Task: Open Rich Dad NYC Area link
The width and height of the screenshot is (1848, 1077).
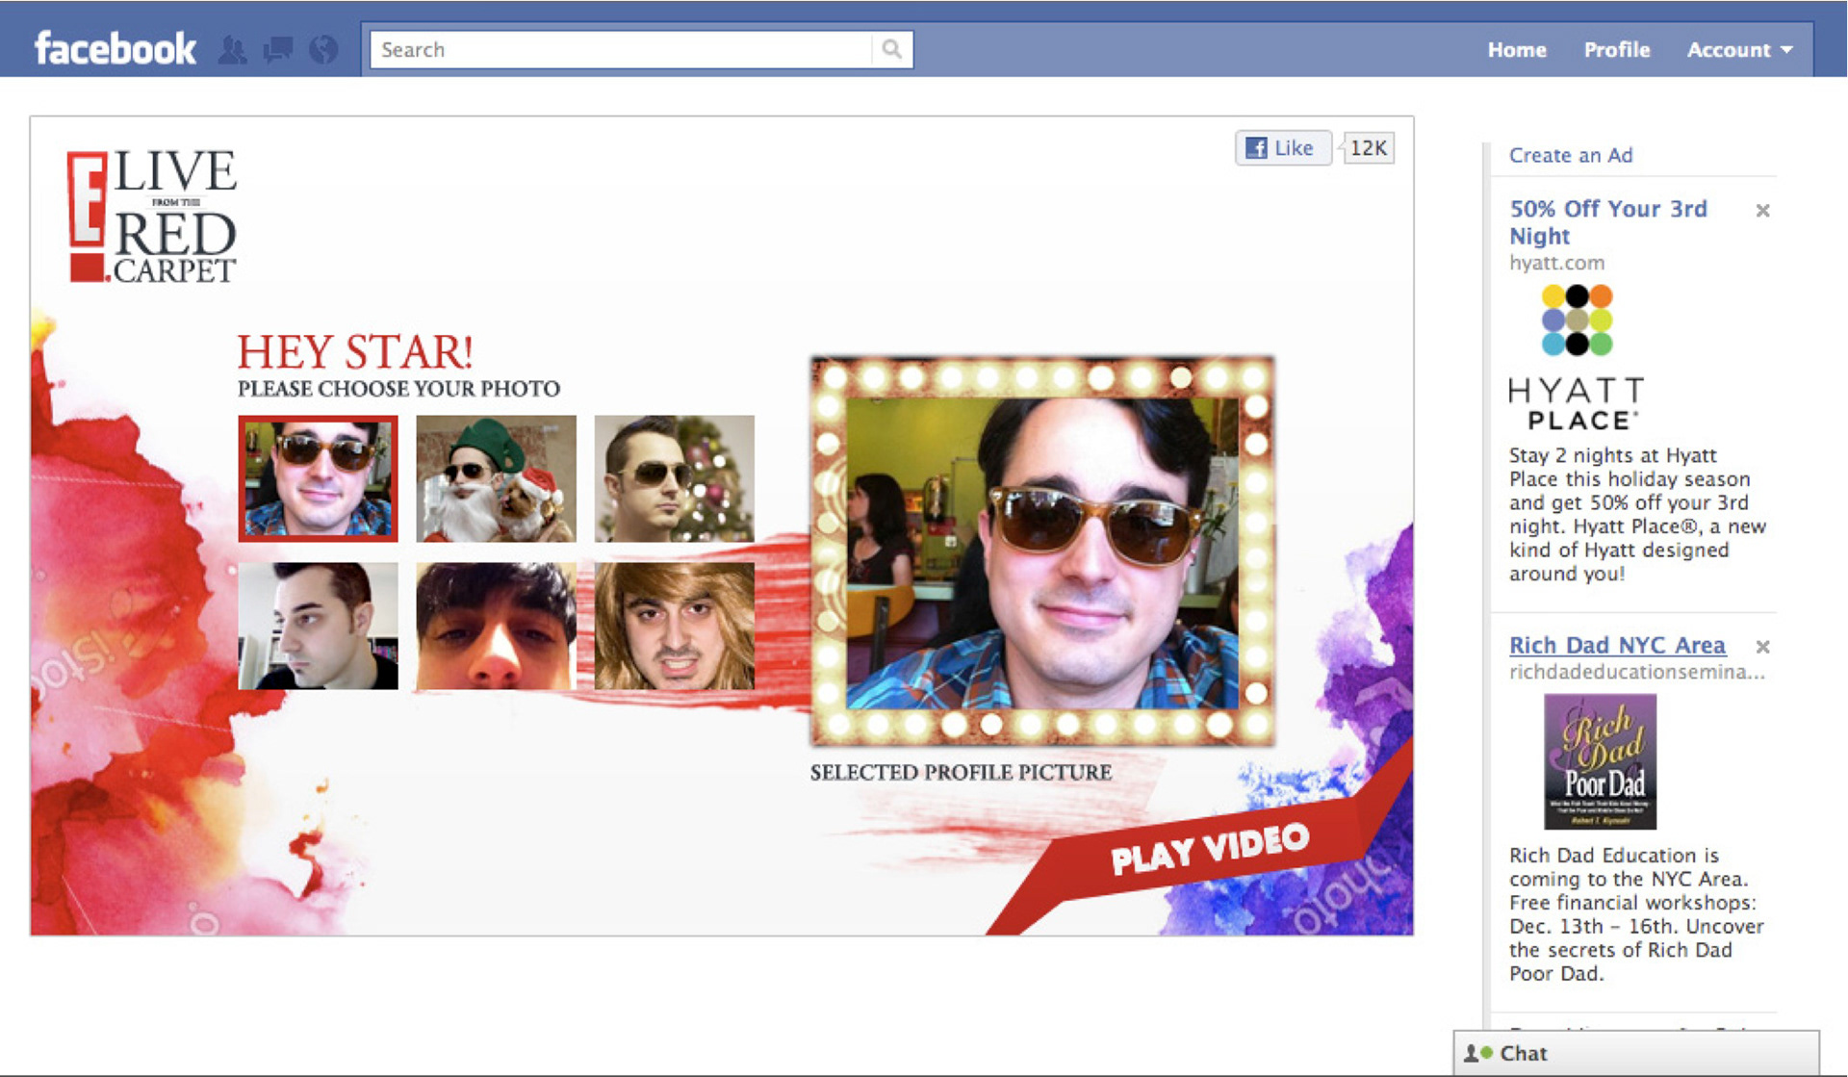Action: (1617, 645)
